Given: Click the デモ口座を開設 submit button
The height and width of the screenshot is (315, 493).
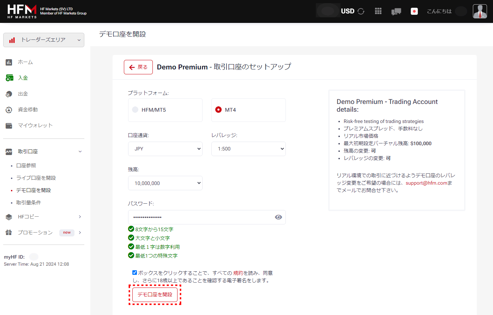Looking at the screenshot, I should [x=155, y=295].
